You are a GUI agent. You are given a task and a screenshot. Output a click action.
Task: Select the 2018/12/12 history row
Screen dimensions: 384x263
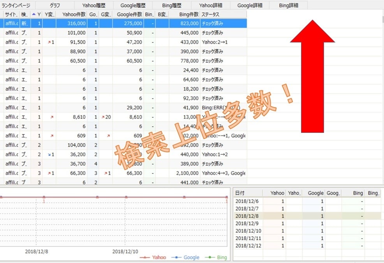pyautogui.click(x=307, y=245)
